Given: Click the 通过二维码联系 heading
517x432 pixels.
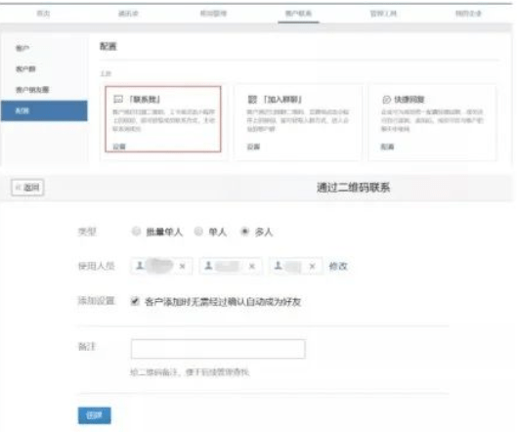Looking at the screenshot, I should (353, 188).
